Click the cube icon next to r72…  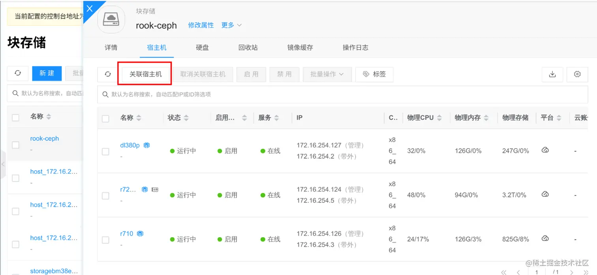[x=145, y=190]
